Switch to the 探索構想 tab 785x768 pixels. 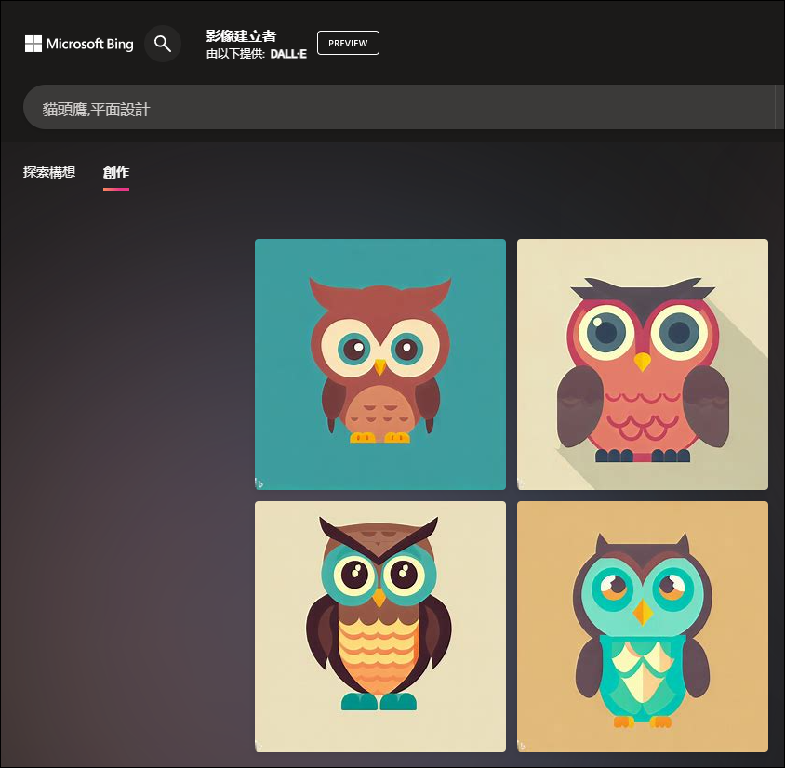(49, 172)
